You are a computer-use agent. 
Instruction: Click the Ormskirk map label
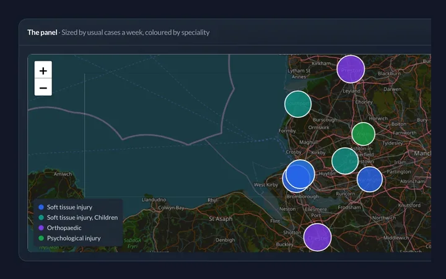coord(318,127)
